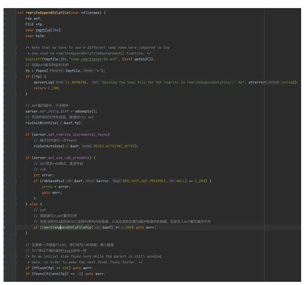Click the 'errnum:' inlay hint
This screenshot has width=305, height=285.
click(x=274, y=82)
